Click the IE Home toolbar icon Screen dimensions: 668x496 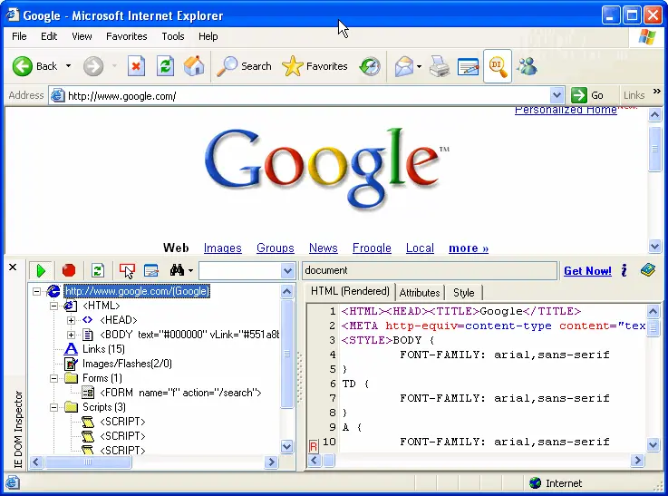coord(194,66)
